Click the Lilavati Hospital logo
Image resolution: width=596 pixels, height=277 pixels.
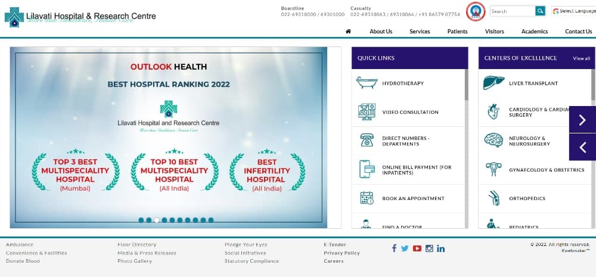[x=80, y=17]
